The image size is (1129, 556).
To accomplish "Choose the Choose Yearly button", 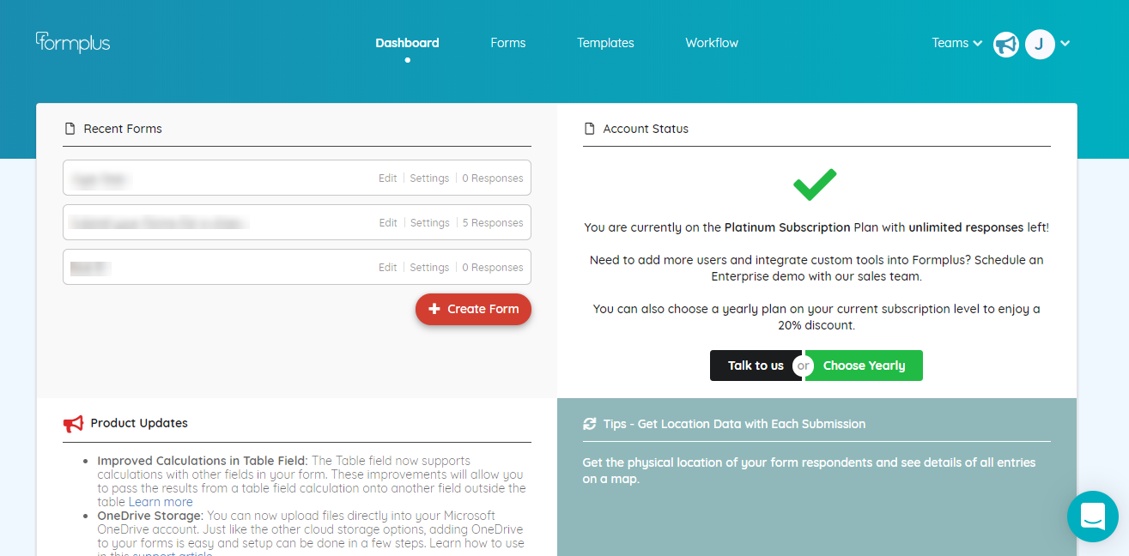I will click(x=864, y=366).
